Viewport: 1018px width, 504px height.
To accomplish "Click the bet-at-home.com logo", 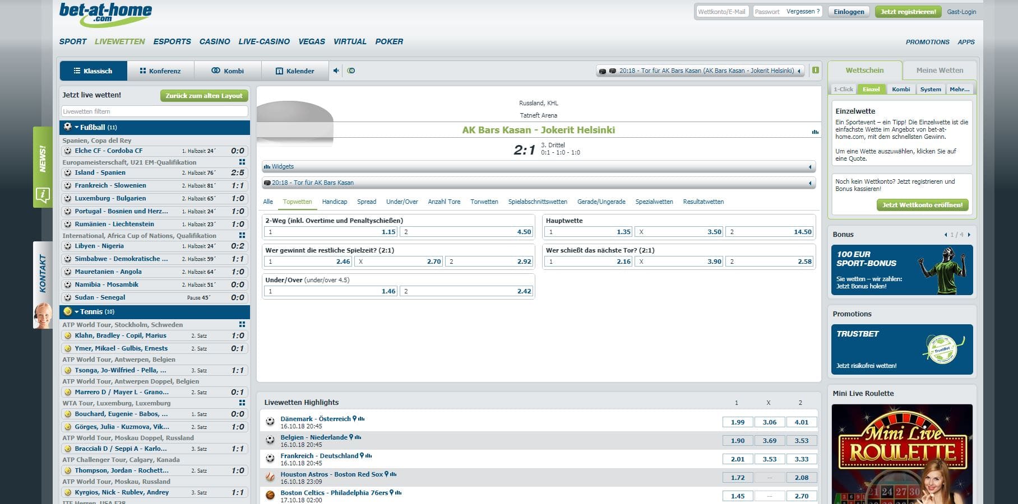I will [106, 15].
